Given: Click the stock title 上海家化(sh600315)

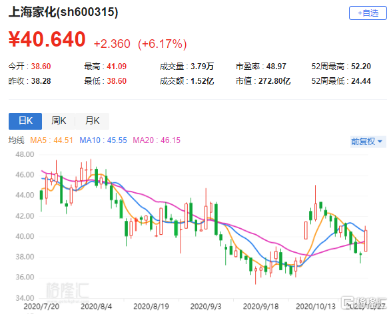Looking at the screenshot, I should pyautogui.click(x=63, y=12).
